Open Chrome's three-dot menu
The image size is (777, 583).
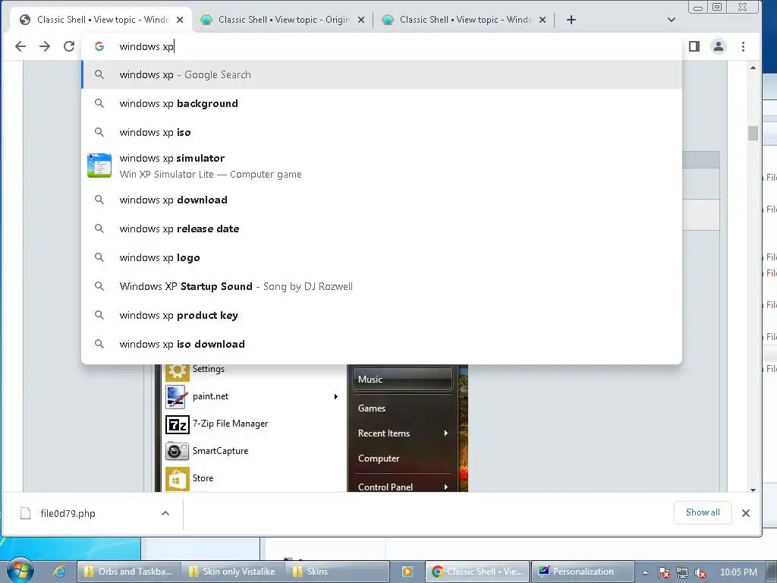pos(743,46)
